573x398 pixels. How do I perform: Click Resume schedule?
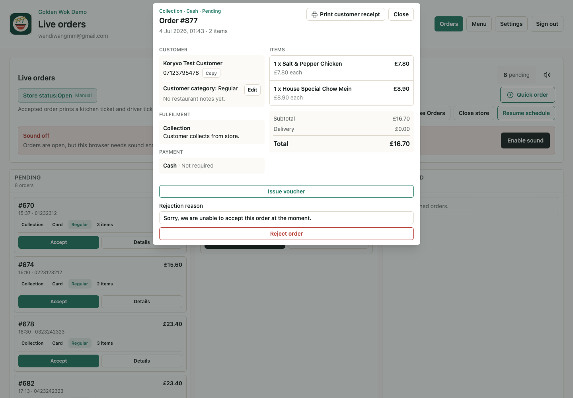pos(526,113)
